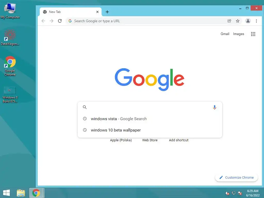Open the Action Center flag icon

(240, 193)
